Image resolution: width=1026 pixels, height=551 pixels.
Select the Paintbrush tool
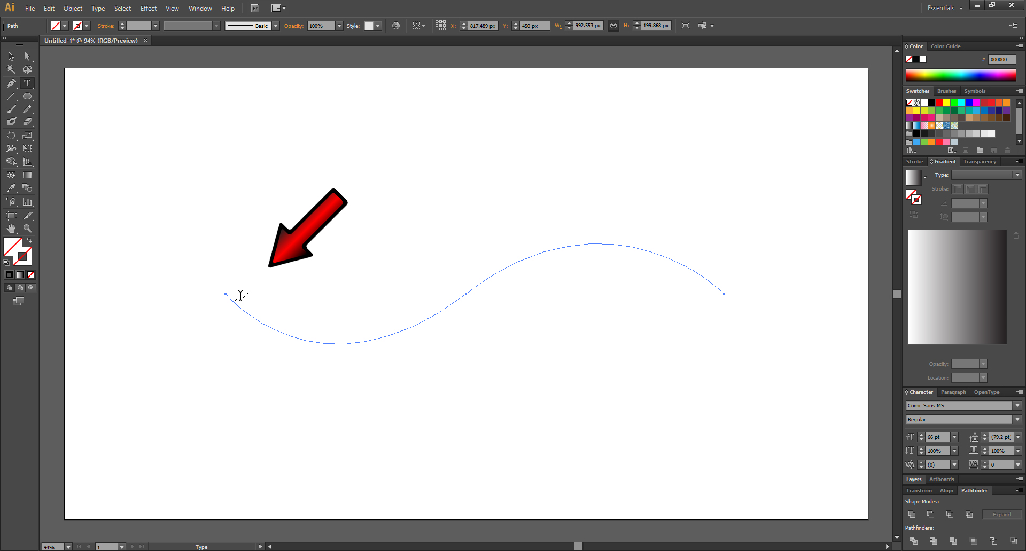[x=11, y=109]
